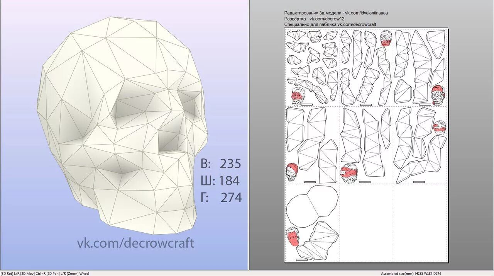The image size is (494, 276).
Task: Click the text line 'Редактирование 3д модели - vk.com/idvalentinaaaa'
Action: 336,13
